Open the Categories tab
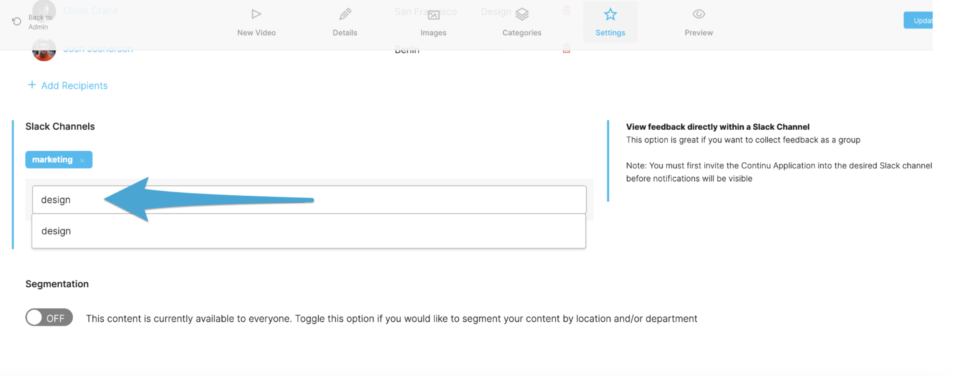 [522, 22]
